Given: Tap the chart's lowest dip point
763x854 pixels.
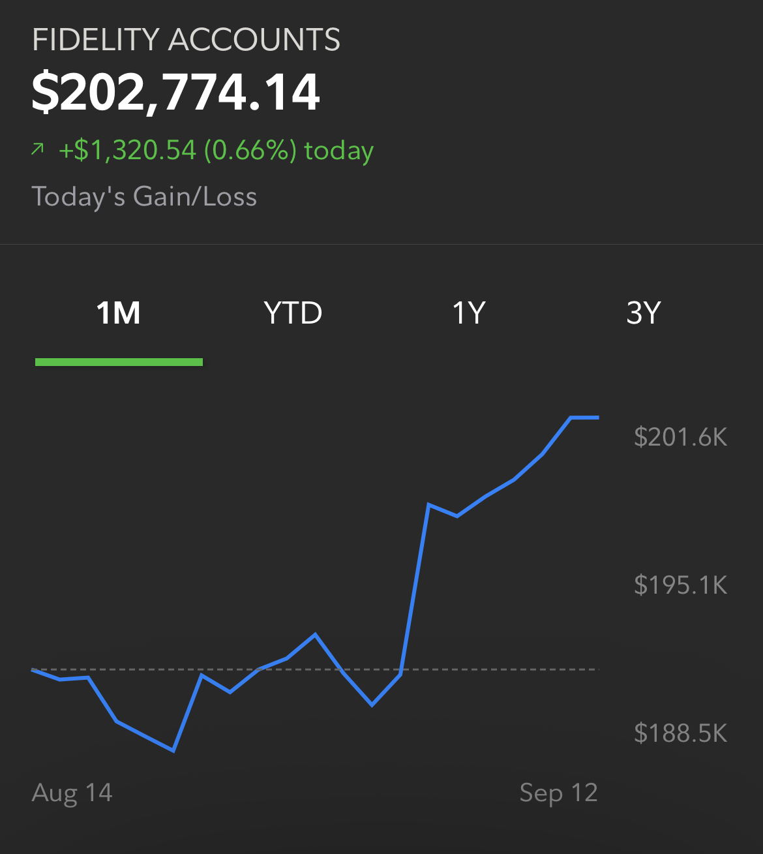Looking at the screenshot, I should coord(173,750).
